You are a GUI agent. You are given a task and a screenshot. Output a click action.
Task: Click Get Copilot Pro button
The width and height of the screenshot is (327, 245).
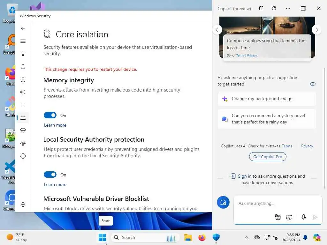pos(268,157)
